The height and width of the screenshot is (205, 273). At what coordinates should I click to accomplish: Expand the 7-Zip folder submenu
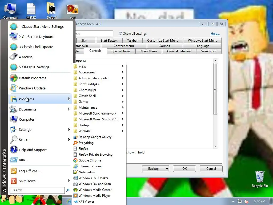tap(99, 66)
